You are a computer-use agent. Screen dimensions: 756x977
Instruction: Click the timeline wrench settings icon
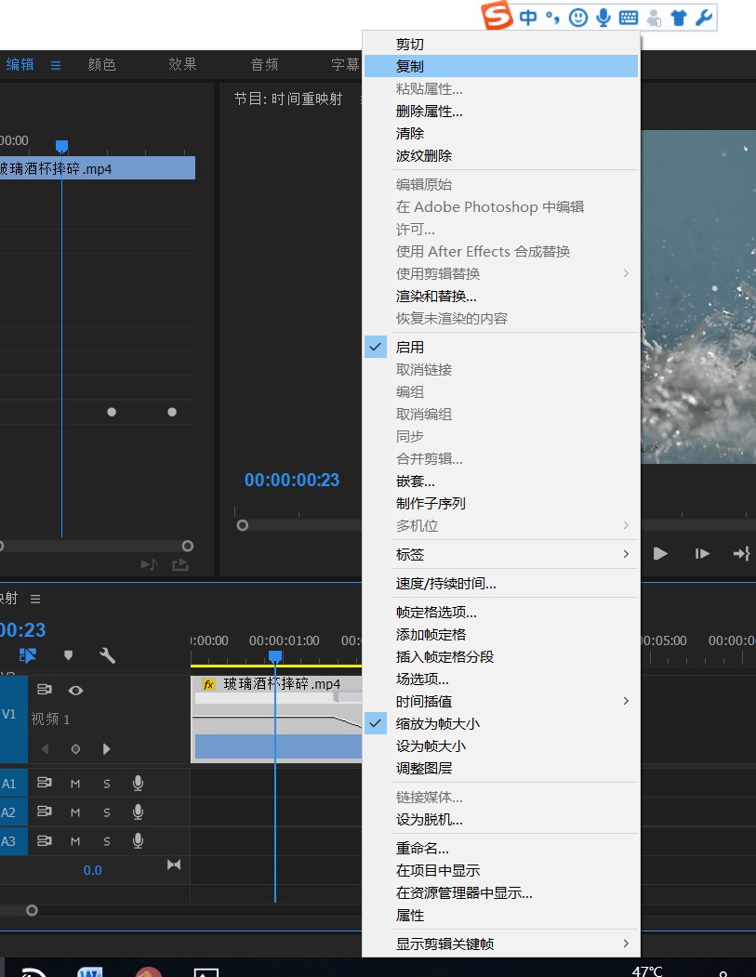(x=108, y=655)
